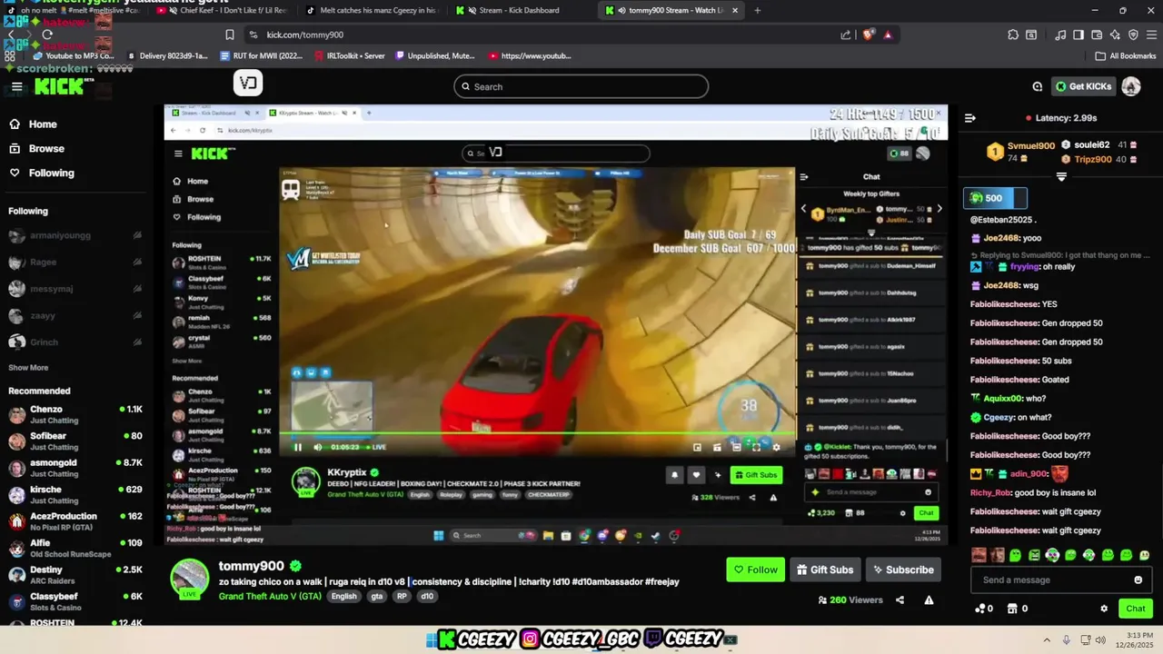1163x654 pixels.
Task: Click Show More under Following list
Action: [x=28, y=368]
